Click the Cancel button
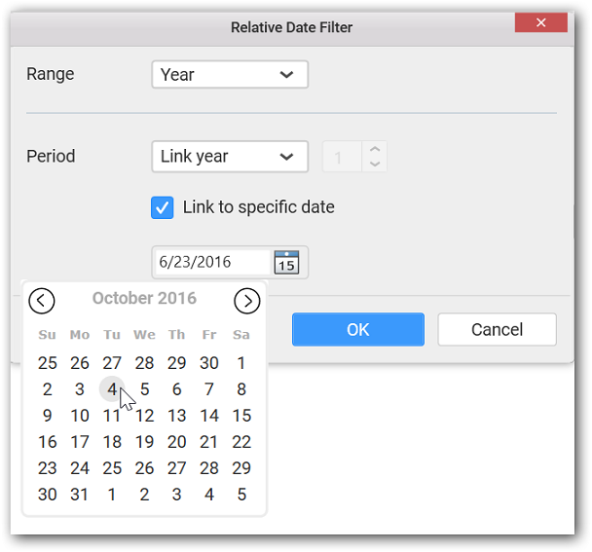This screenshot has width=592, height=552. [x=497, y=329]
